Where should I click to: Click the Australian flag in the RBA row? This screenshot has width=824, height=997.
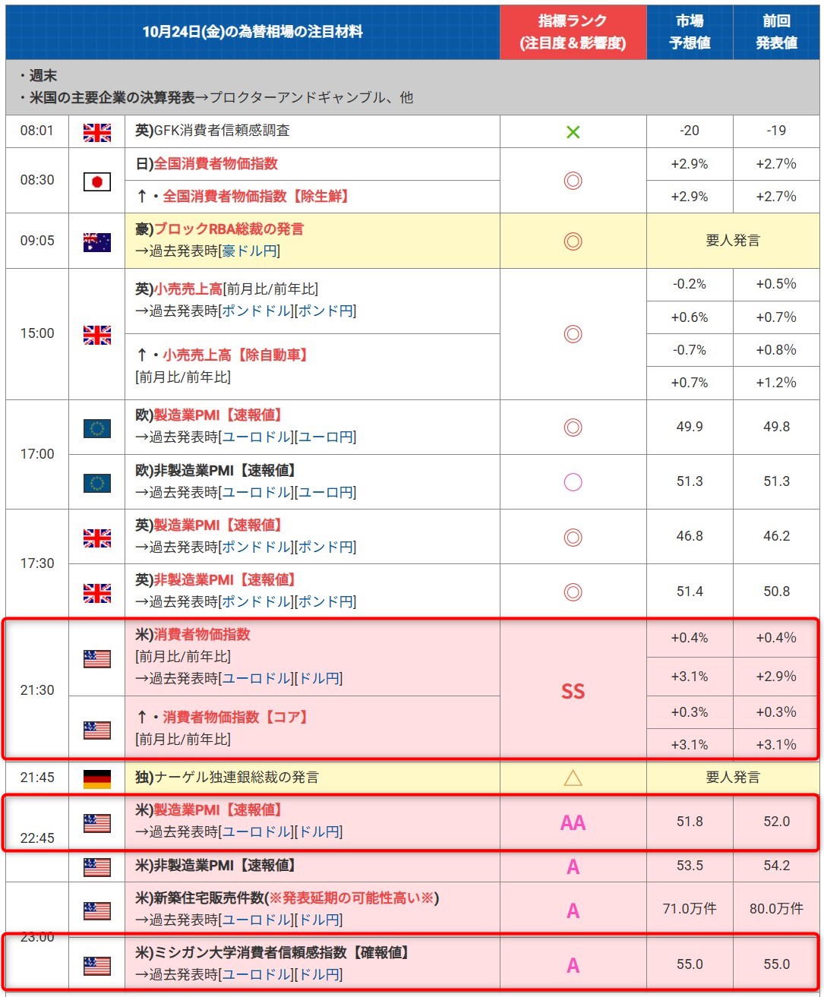click(96, 241)
